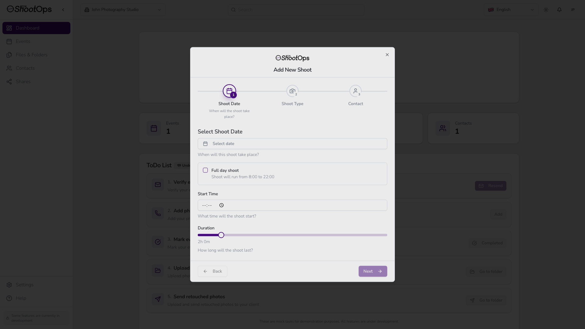Click the notifications bell icon
The image size is (585, 329).
click(x=559, y=10)
